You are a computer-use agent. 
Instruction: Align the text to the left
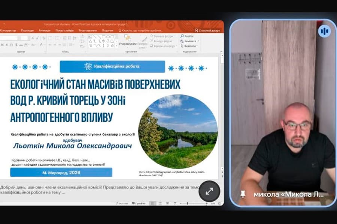point(50,44)
